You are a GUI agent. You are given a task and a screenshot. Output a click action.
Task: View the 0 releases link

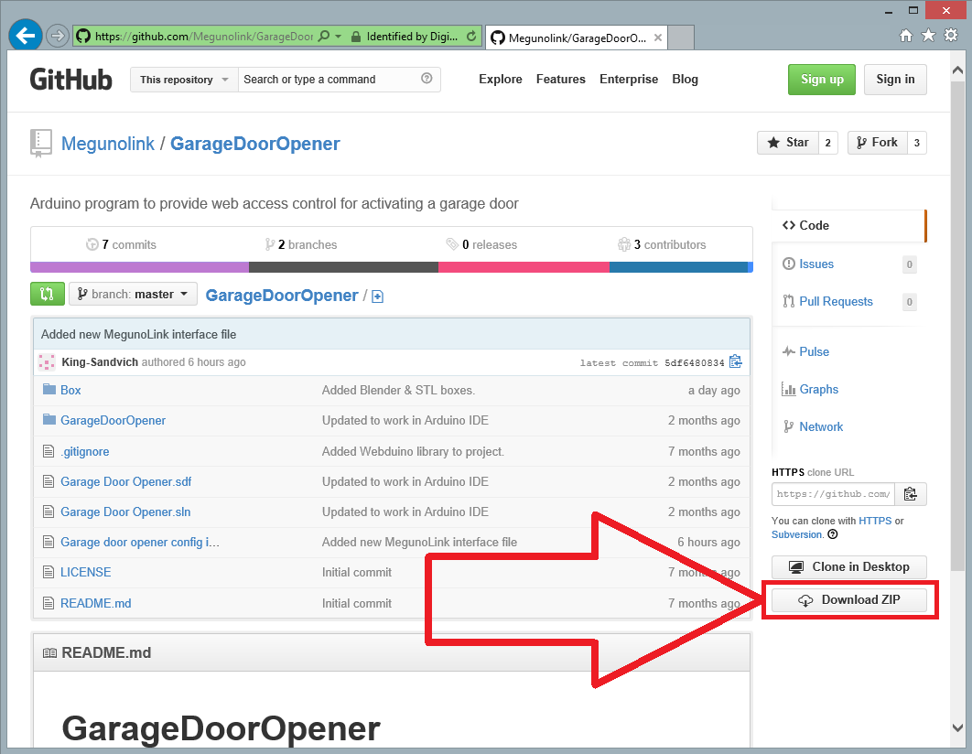[x=481, y=244]
